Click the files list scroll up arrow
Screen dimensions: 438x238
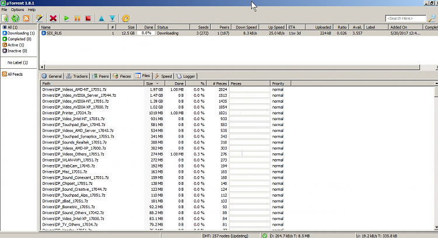coord(436,83)
